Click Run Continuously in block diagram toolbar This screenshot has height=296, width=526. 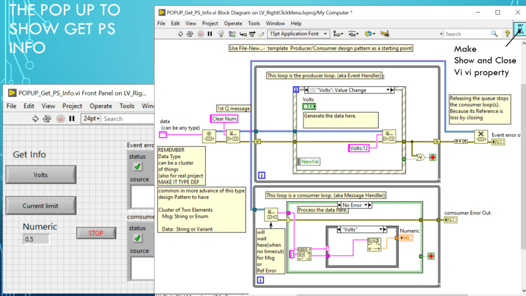pyautogui.click(x=190, y=34)
